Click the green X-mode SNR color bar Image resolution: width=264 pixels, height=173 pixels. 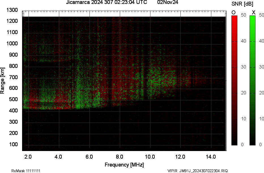pyautogui.click(x=252, y=80)
